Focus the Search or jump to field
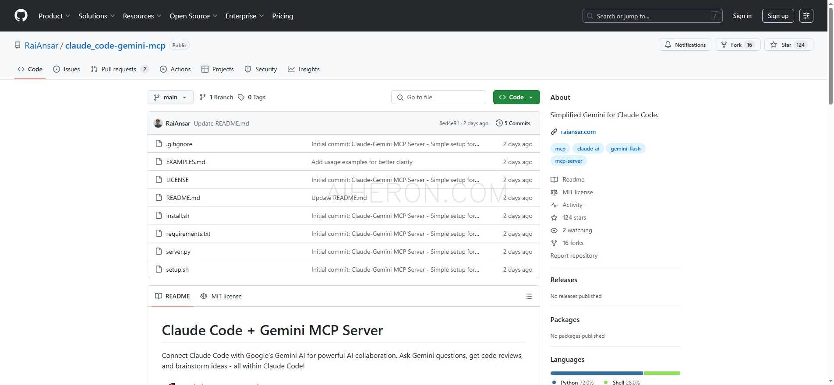This screenshot has height=385, width=834. (x=653, y=16)
